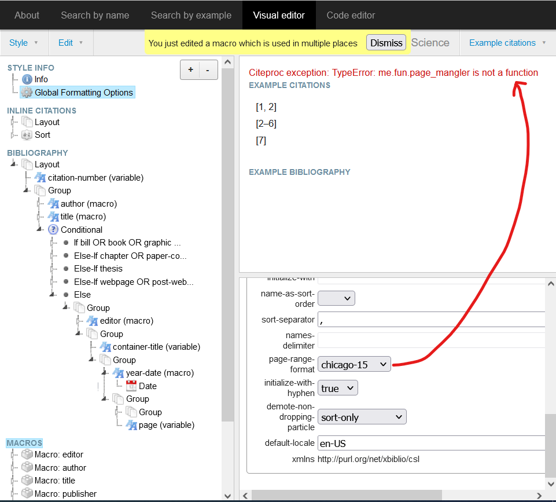Select the page (variable) icon
This screenshot has width=556, height=502.
(131, 424)
